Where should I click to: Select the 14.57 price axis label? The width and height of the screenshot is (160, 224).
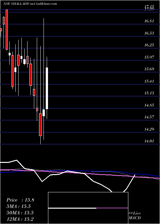pos(149,117)
